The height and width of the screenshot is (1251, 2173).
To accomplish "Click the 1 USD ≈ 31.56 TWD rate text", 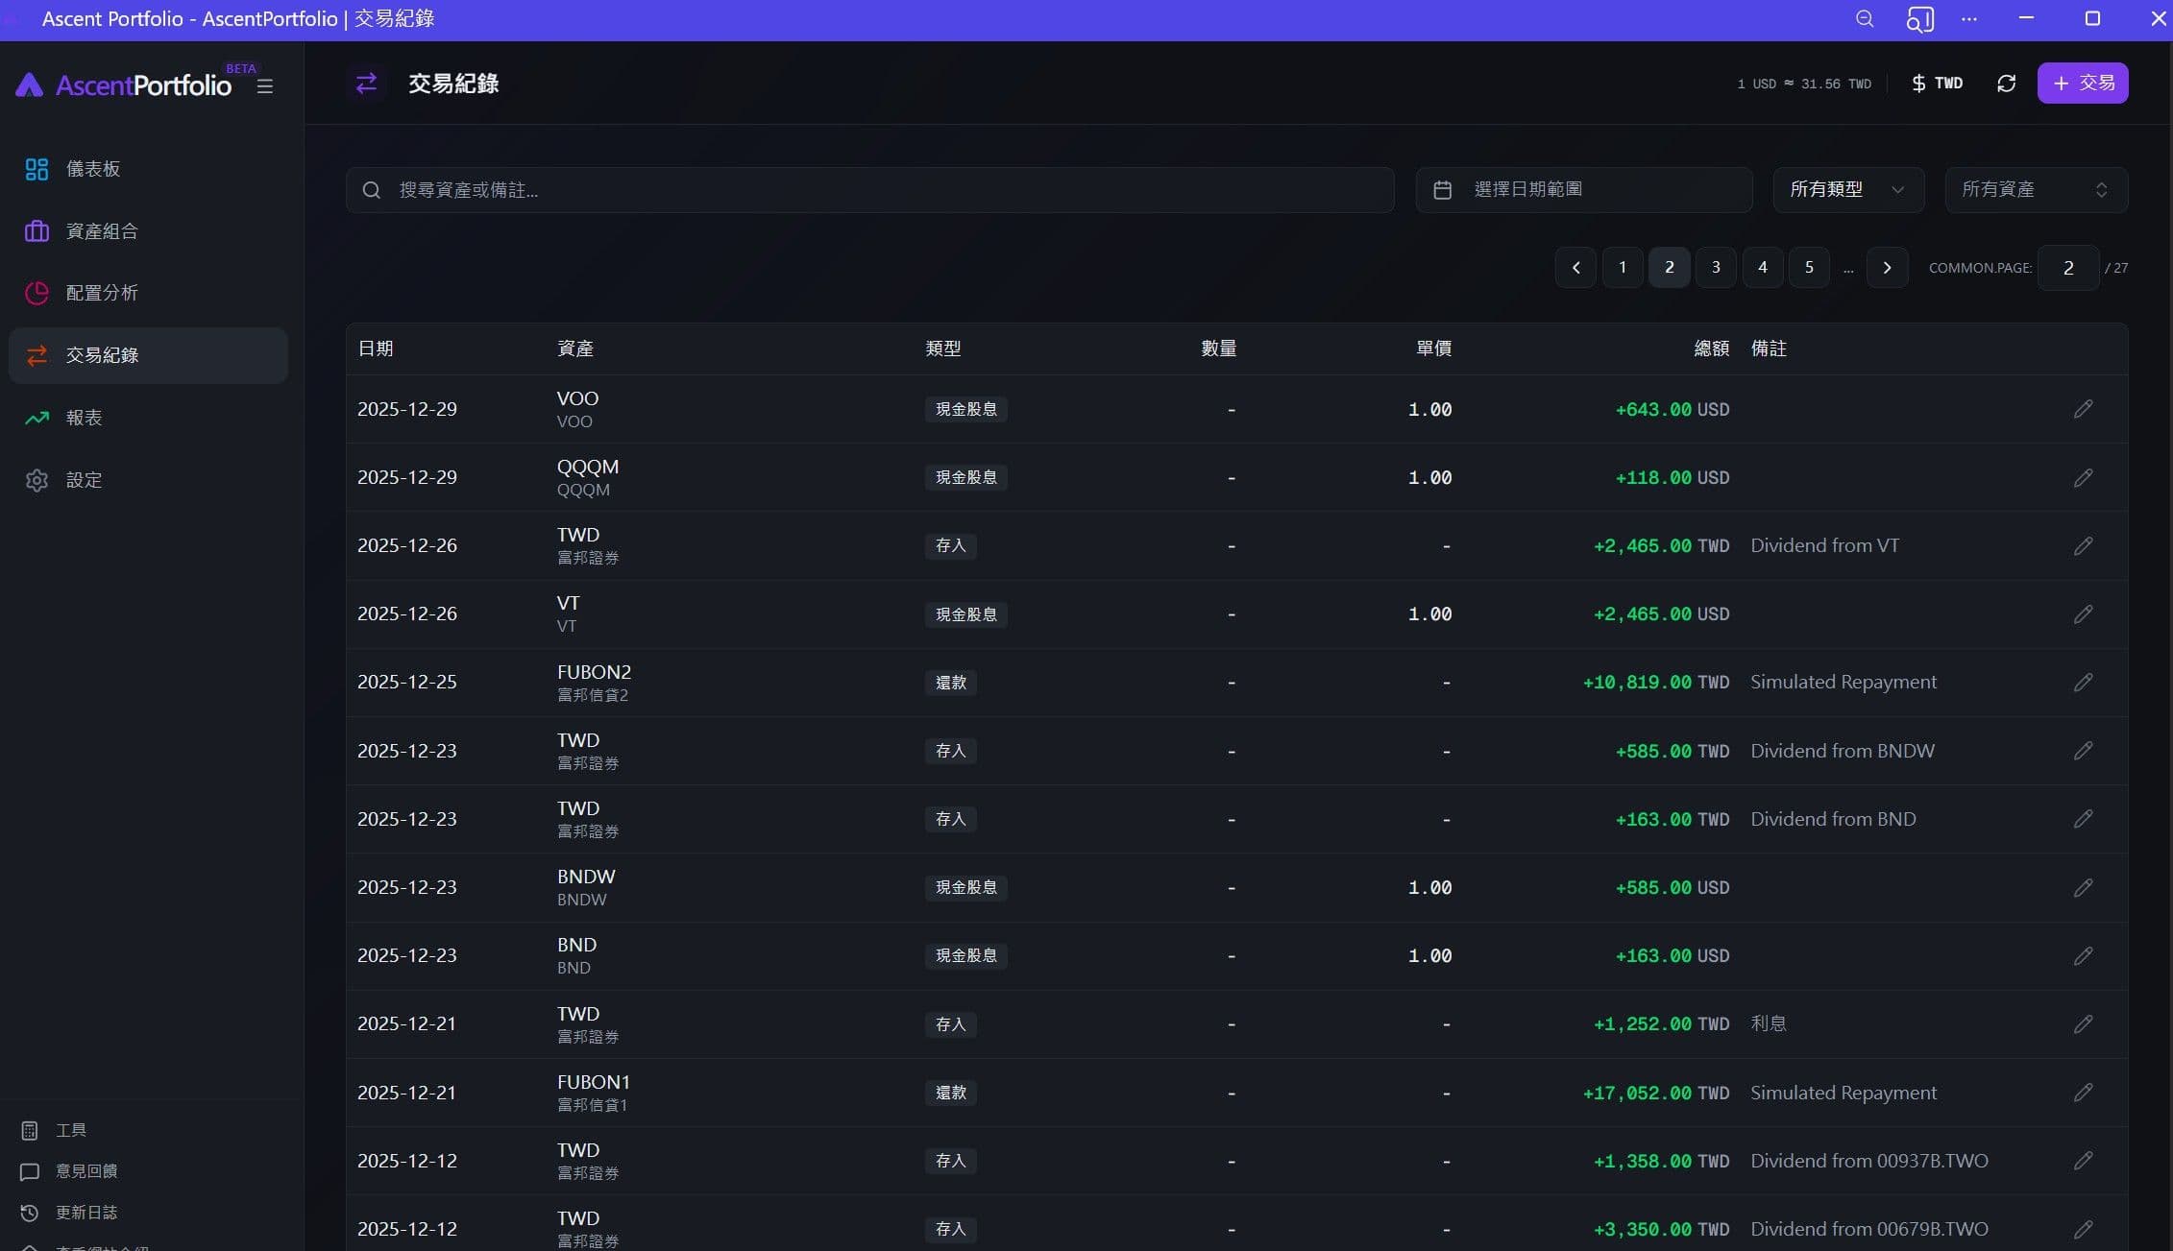I will pyautogui.click(x=1804, y=84).
